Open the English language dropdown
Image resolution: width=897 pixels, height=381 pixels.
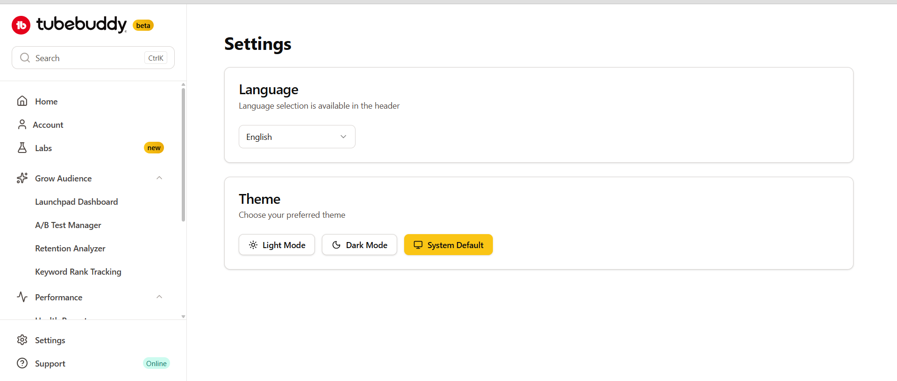[x=297, y=137]
